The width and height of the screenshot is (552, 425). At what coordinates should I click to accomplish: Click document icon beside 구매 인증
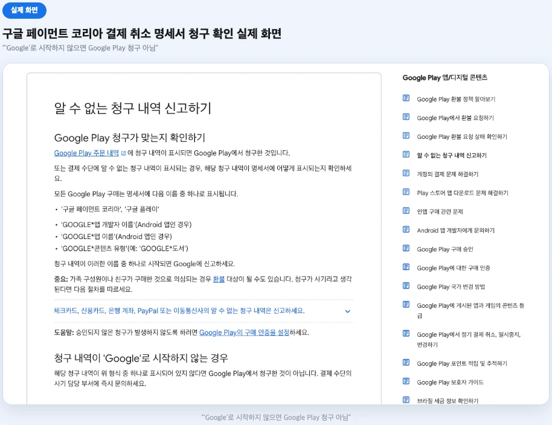click(406, 267)
